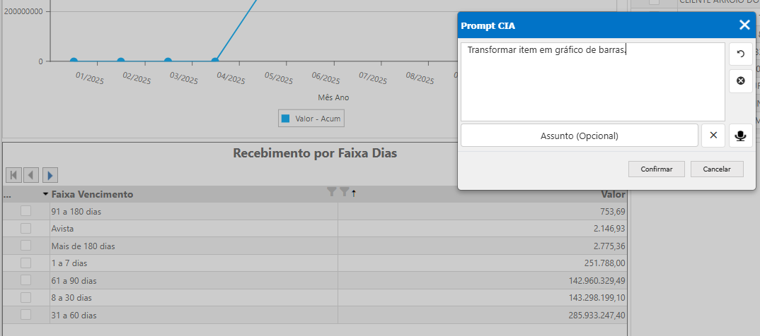The height and width of the screenshot is (336, 760).
Task: Select the '31 a 60 dias' row checkbox
Action: (26, 315)
